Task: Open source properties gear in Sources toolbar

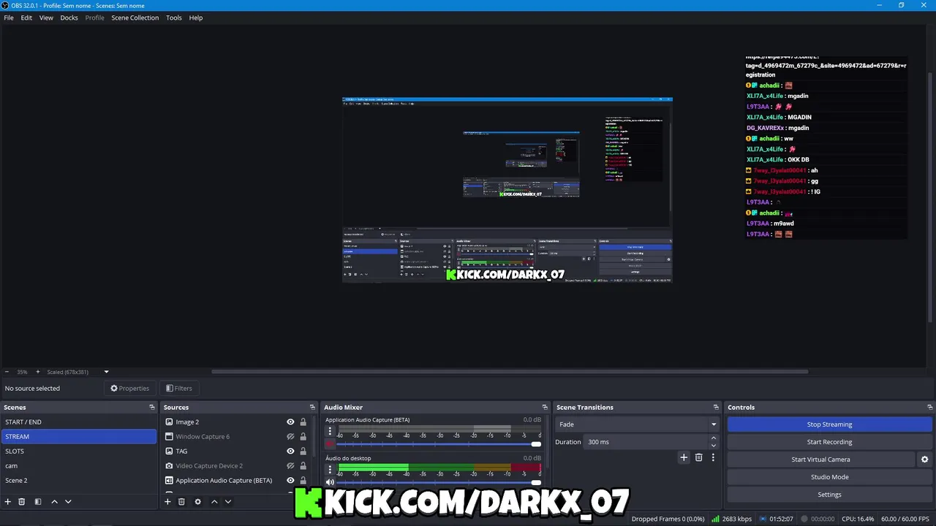Action: coord(197,502)
